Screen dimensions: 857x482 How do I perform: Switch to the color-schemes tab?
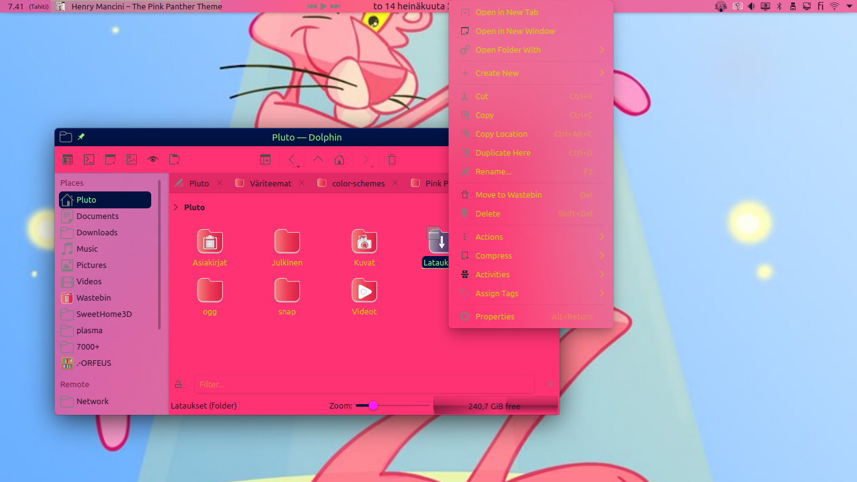tap(358, 183)
